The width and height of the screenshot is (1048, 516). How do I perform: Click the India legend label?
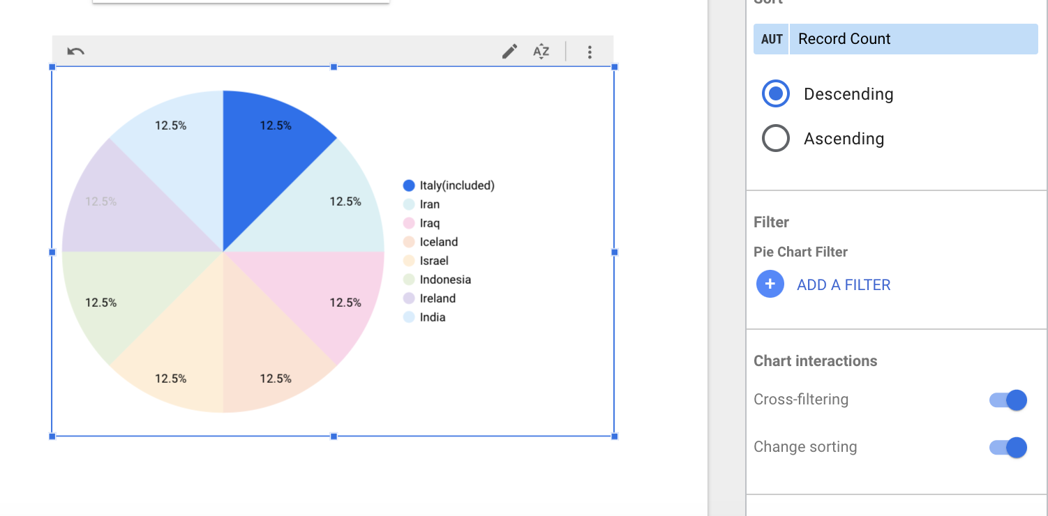[x=433, y=317]
